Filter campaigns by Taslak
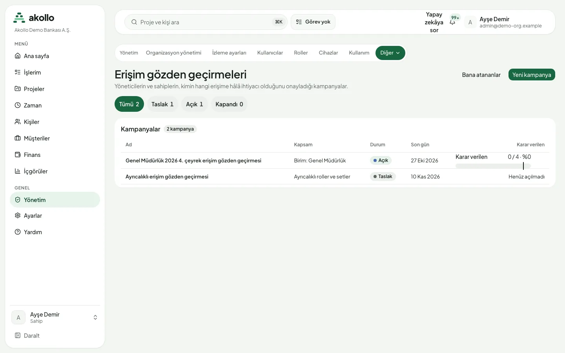Screen dimensions: 565x353 point(162,104)
